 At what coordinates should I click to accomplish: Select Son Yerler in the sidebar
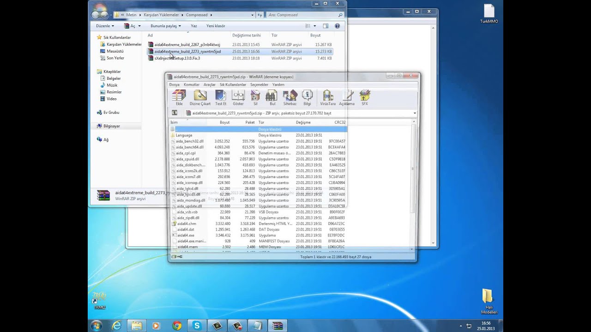115,58
